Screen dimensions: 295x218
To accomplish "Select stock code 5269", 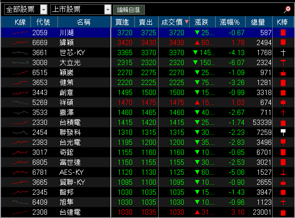I will 40,103.
